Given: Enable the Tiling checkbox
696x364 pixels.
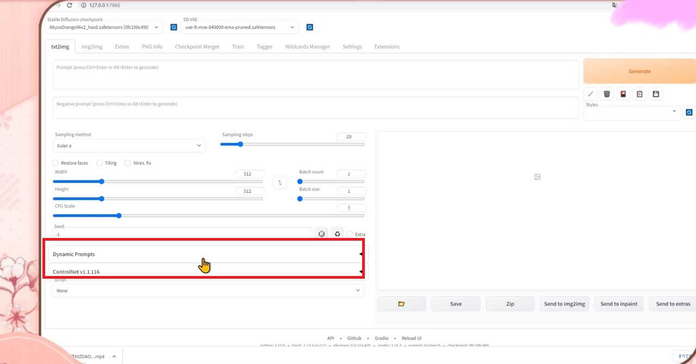Looking at the screenshot, I should tap(100, 163).
